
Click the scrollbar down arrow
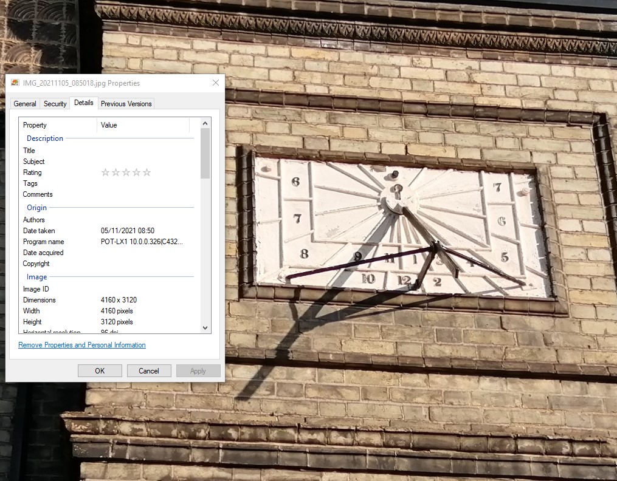click(205, 327)
